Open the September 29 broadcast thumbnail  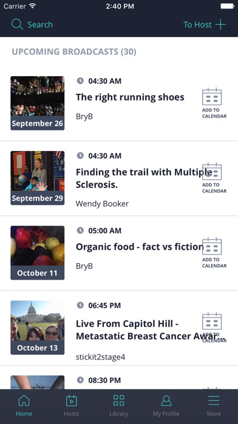(38, 178)
